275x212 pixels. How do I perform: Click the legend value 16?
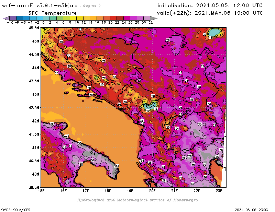(x=97, y=22)
